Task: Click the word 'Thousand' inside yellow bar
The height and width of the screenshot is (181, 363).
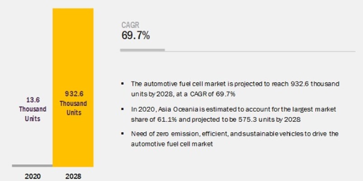Action: click(73, 104)
